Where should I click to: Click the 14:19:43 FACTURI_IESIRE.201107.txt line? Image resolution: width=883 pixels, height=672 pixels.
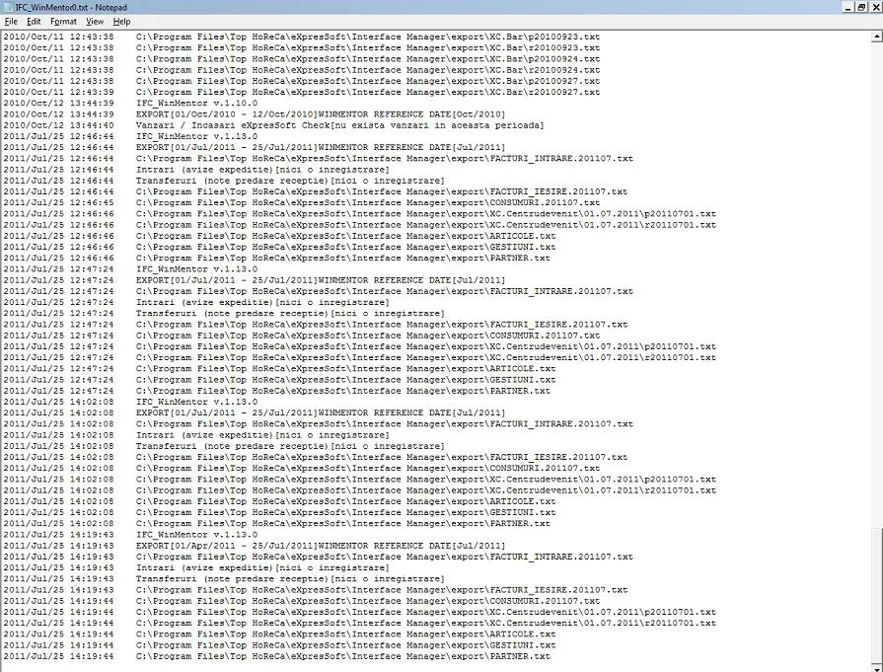pos(316,590)
